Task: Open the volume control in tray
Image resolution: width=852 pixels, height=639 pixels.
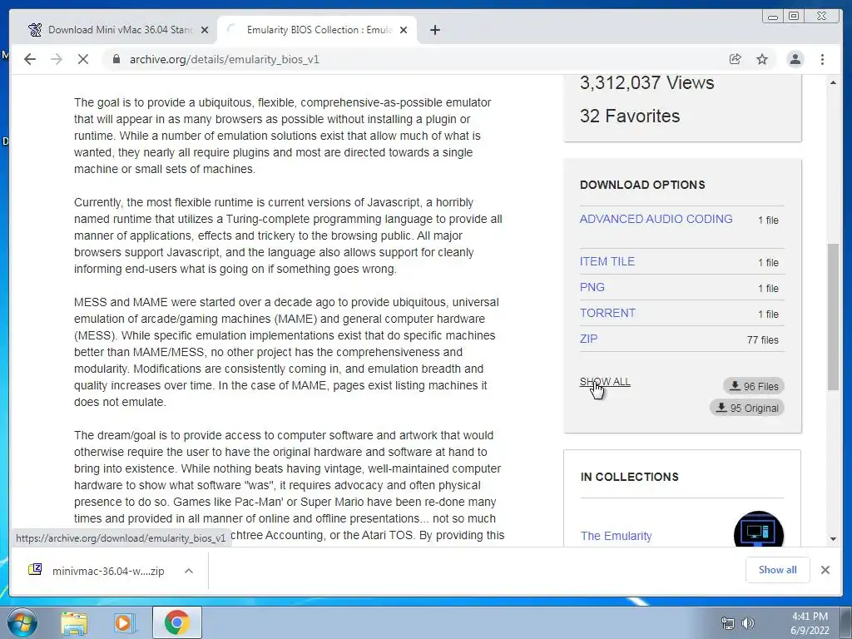Action: [x=748, y=623]
